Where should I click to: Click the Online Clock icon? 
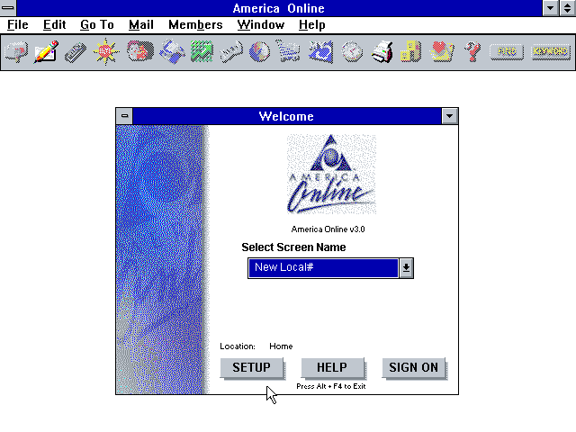click(x=352, y=52)
